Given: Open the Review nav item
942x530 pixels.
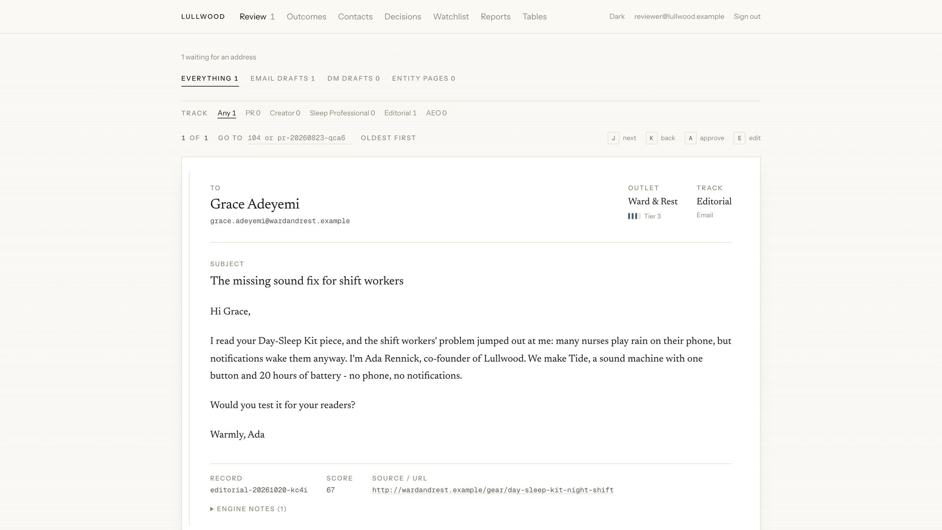Looking at the screenshot, I should [257, 16].
